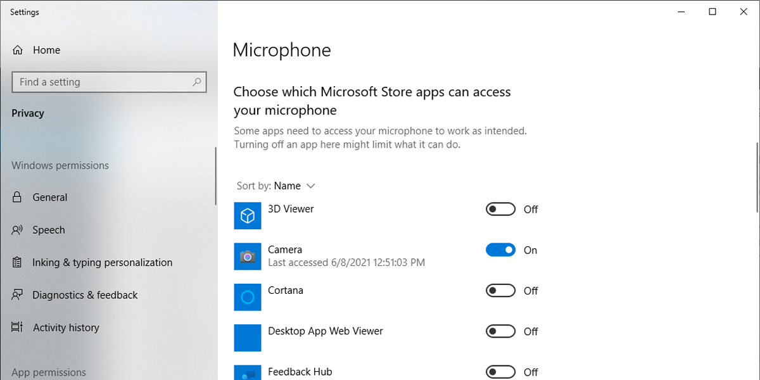Click the Desktop App Web Viewer icon
The width and height of the screenshot is (760, 380).
click(248, 338)
